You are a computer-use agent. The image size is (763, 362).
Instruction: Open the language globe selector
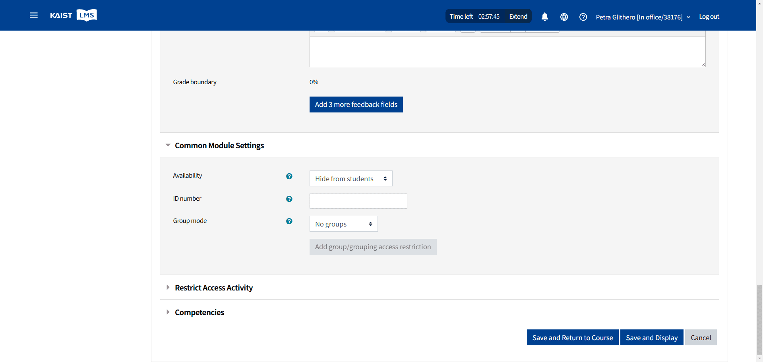pos(564,17)
